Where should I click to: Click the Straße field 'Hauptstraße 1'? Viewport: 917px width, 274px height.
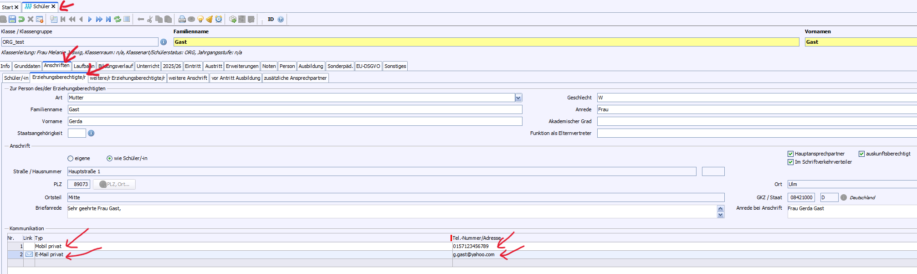click(x=382, y=171)
